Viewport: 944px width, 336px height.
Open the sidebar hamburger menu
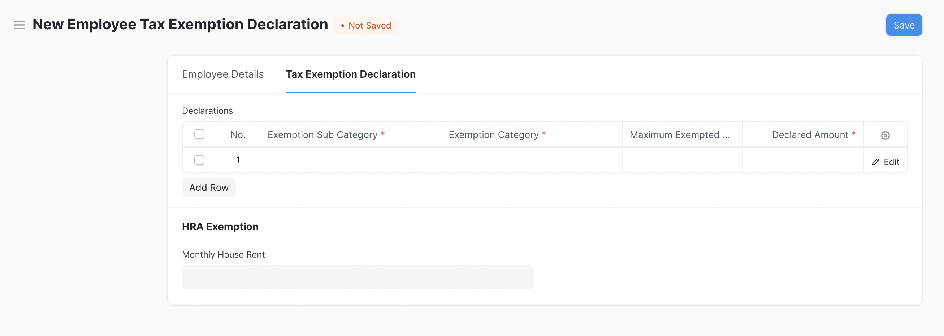pos(20,25)
